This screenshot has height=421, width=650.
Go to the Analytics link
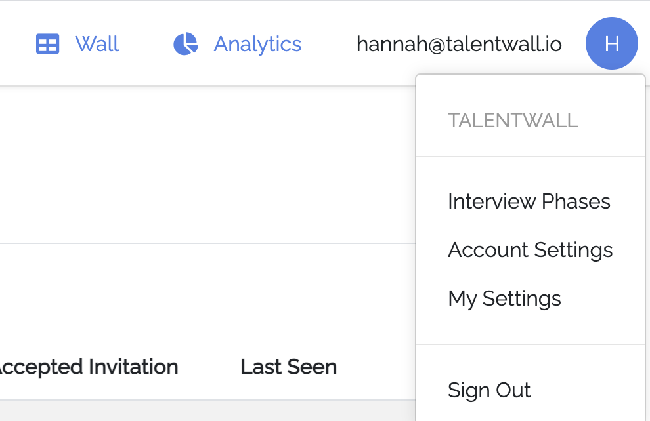pyautogui.click(x=257, y=45)
